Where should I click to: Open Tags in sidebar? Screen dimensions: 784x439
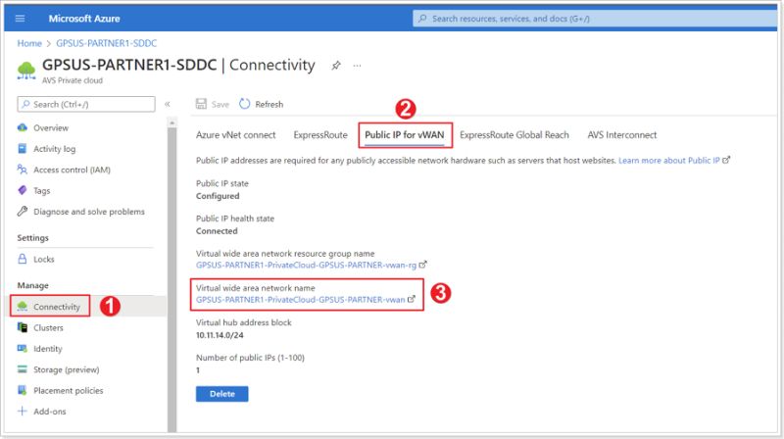[x=41, y=191]
